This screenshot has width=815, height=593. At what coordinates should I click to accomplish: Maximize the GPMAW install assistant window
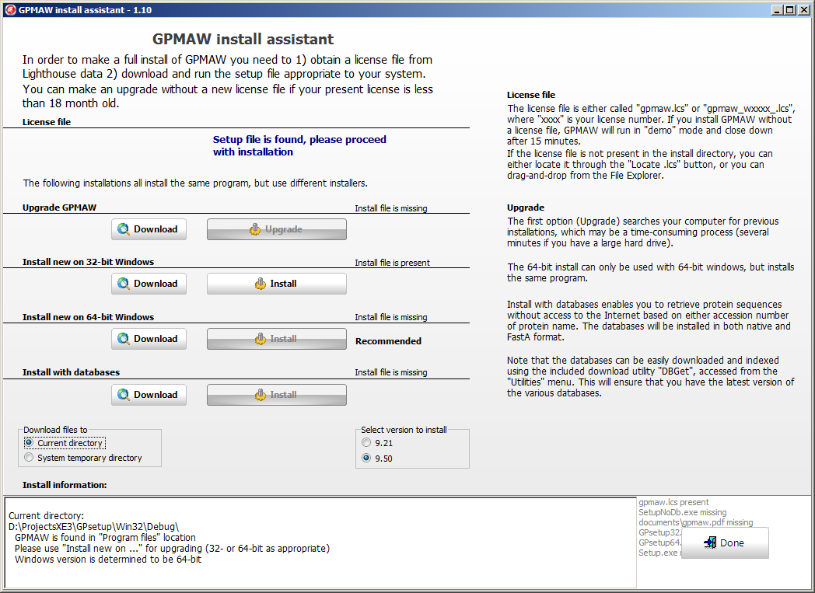(x=789, y=10)
